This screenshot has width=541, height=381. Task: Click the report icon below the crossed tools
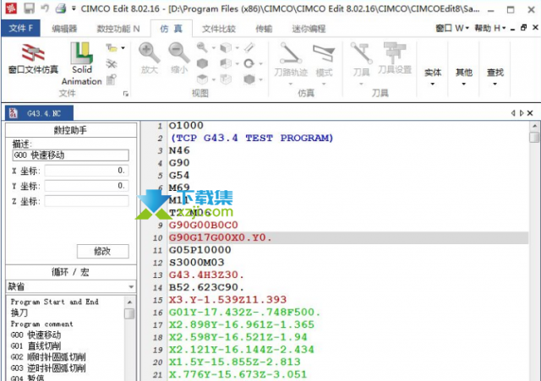pyautogui.click(x=112, y=79)
